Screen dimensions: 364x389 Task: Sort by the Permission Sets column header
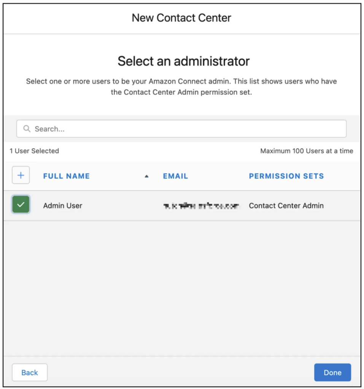(286, 176)
